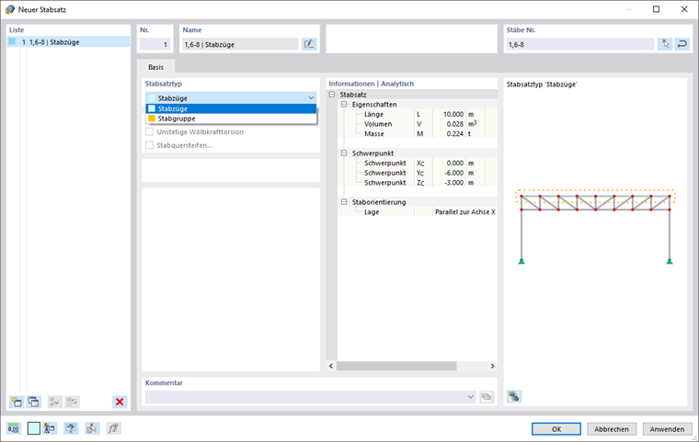Choose Stabgruppe from the dropdown list
699x442 pixels.
pyautogui.click(x=231, y=119)
